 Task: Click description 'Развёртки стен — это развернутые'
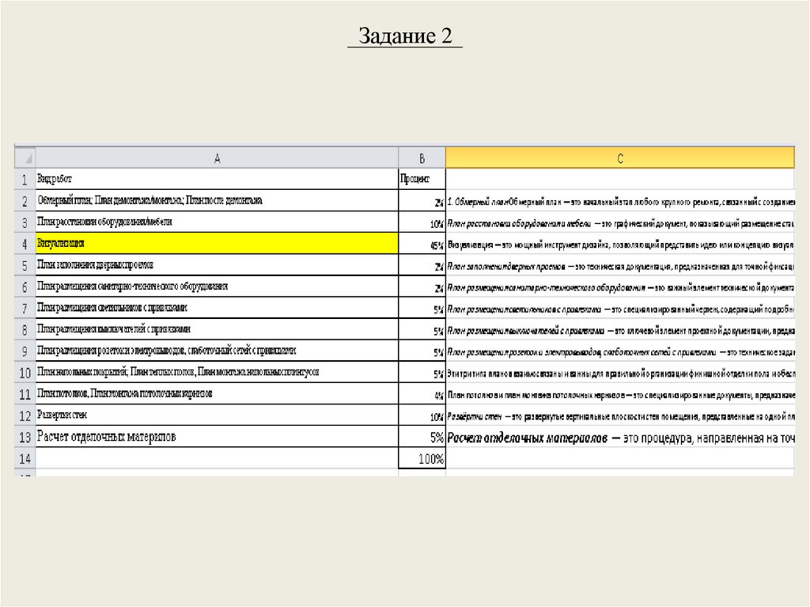pyautogui.click(x=620, y=415)
